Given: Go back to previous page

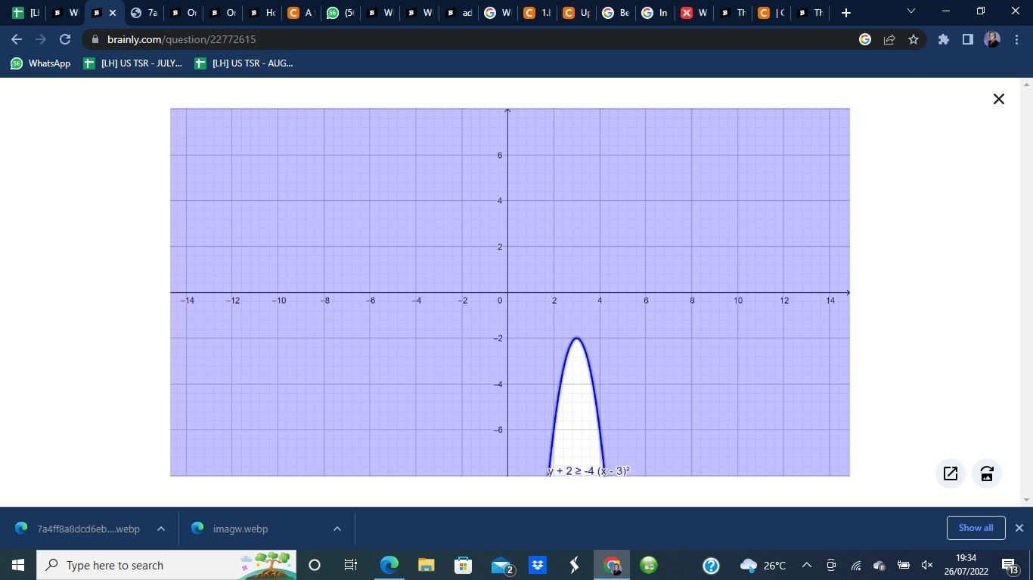Looking at the screenshot, I should coord(17,39).
